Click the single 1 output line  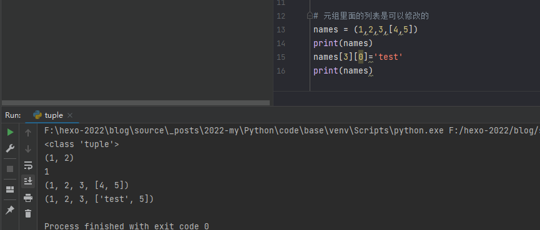click(x=47, y=171)
